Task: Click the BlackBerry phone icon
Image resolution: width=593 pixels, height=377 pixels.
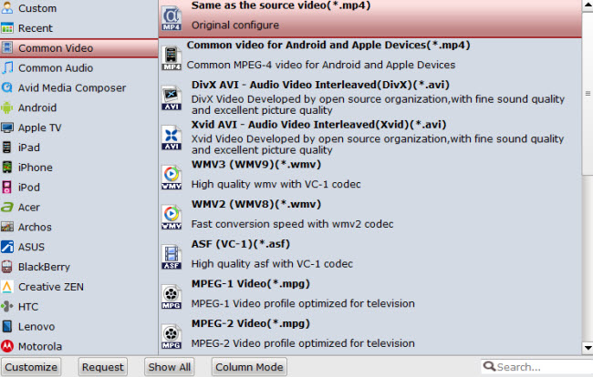Action: point(6,267)
